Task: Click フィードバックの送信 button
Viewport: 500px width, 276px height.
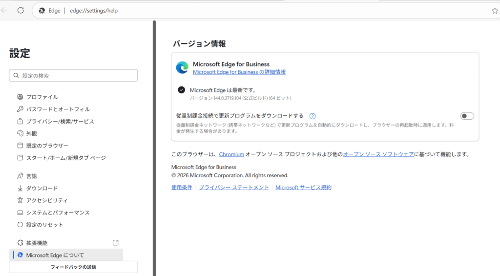Action: point(73,267)
